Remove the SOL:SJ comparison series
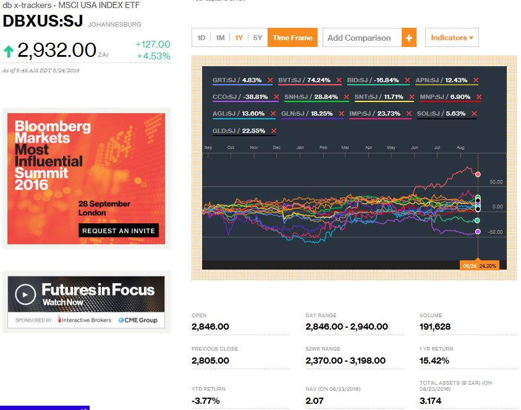Image resolution: width=521 pixels, height=410 pixels. tap(474, 114)
